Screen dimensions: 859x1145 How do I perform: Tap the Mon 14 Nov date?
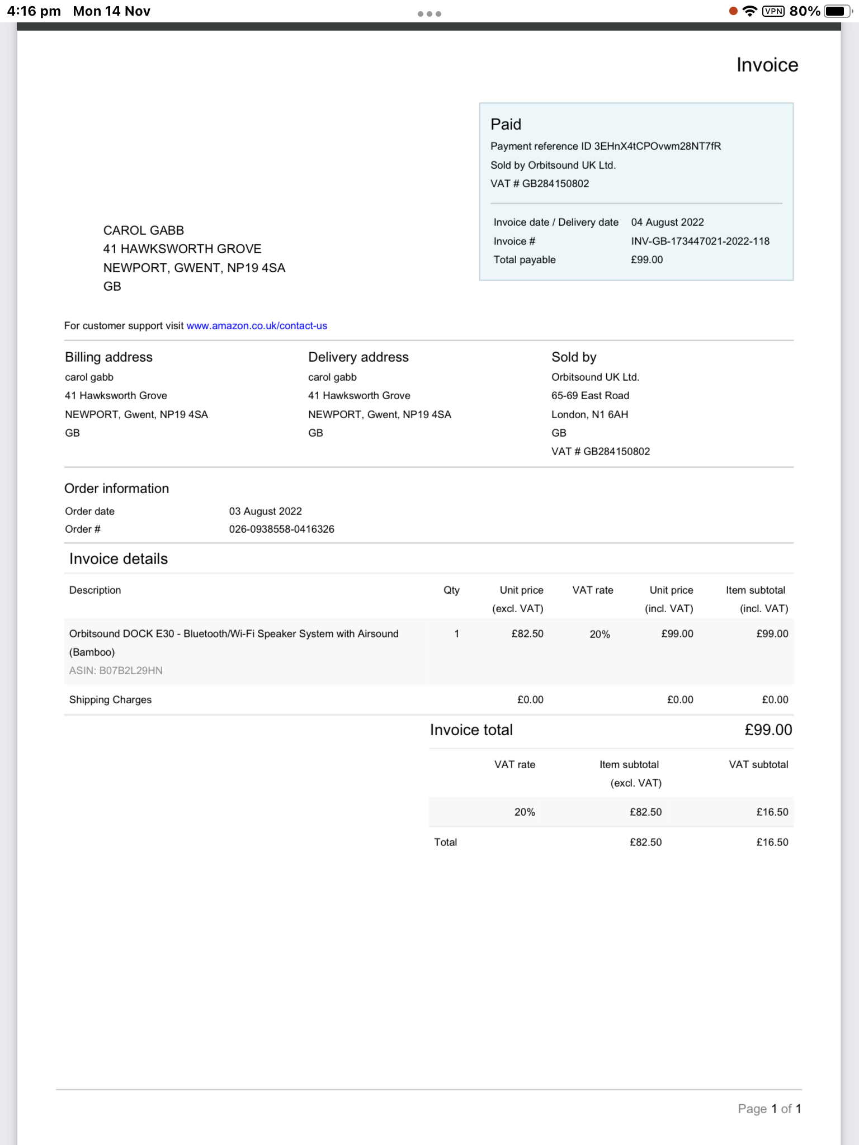112,11
